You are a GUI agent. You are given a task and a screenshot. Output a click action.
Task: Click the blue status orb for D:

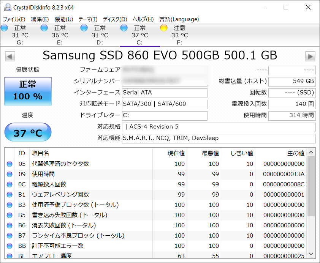click(84, 28)
